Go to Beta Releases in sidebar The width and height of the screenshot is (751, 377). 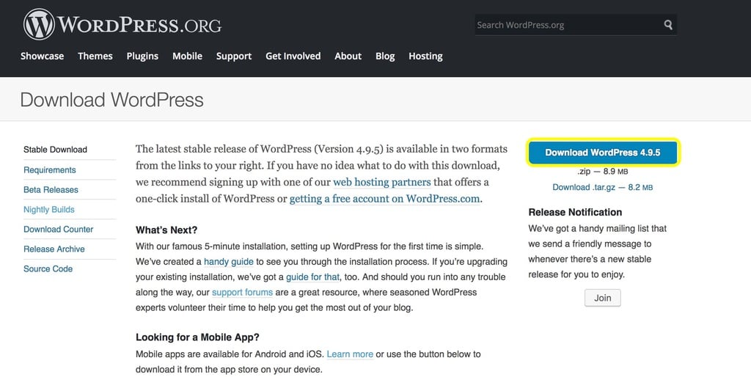click(51, 189)
